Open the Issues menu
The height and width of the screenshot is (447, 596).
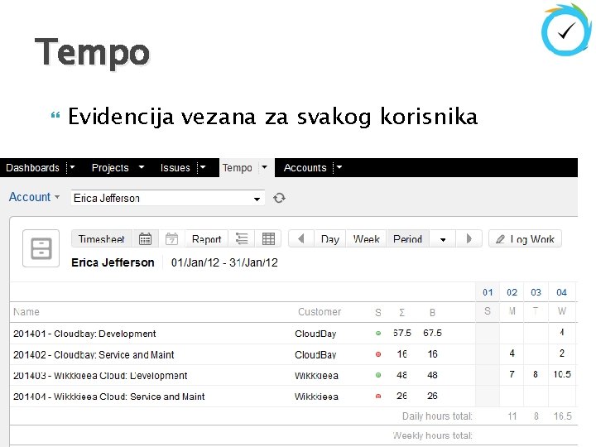[x=175, y=167]
